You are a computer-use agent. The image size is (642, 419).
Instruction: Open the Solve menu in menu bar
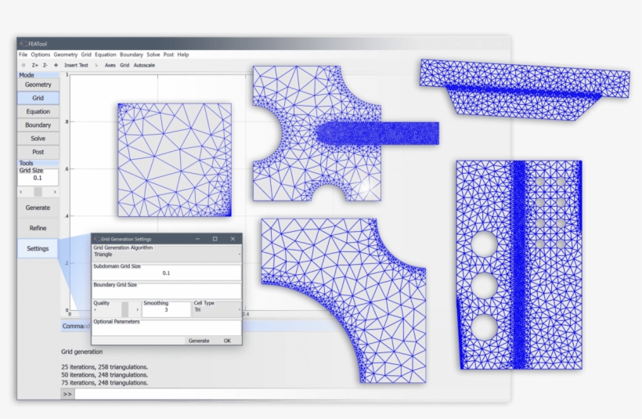coord(153,55)
